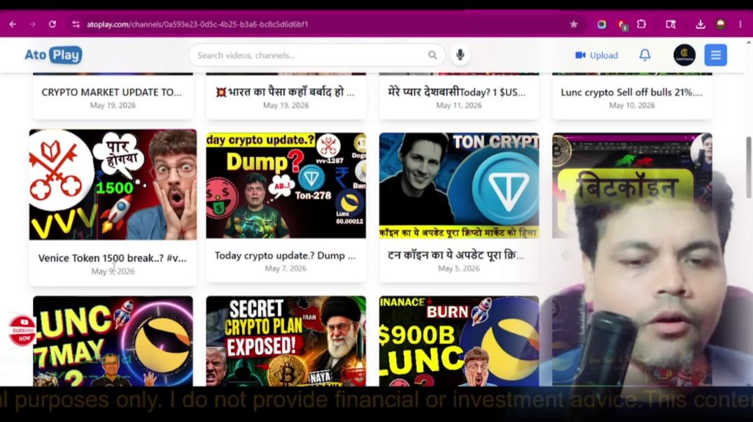Click the Chrome profile avatar
Image resolution: width=753 pixels, height=422 pixels.
[x=720, y=24]
